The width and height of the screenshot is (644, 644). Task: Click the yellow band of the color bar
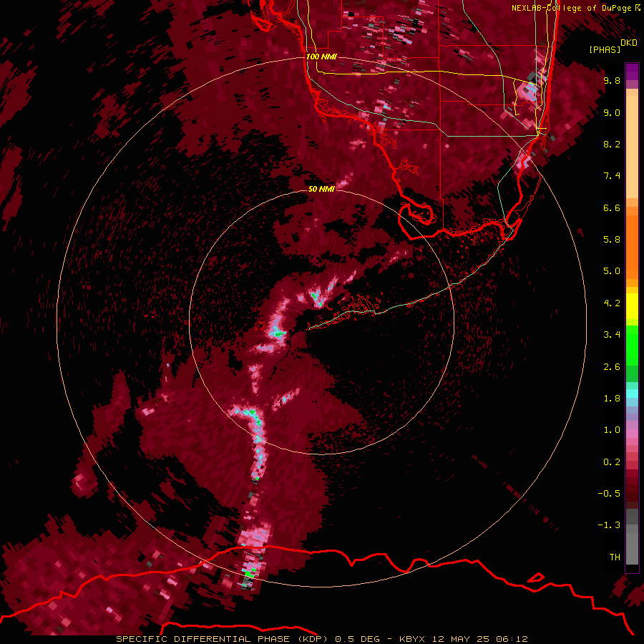coord(632,306)
